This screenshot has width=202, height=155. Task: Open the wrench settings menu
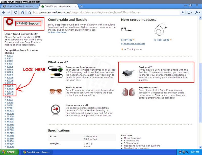197,12
